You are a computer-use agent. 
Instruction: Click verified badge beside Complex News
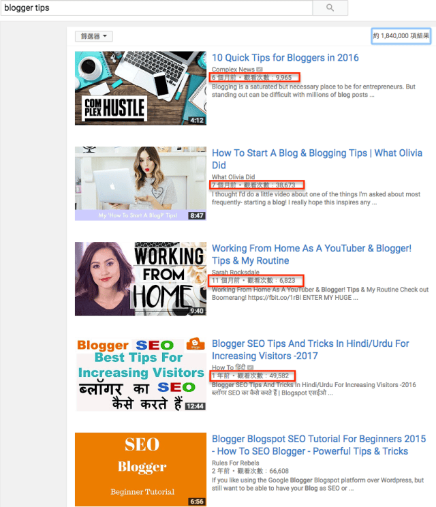[x=259, y=70]
